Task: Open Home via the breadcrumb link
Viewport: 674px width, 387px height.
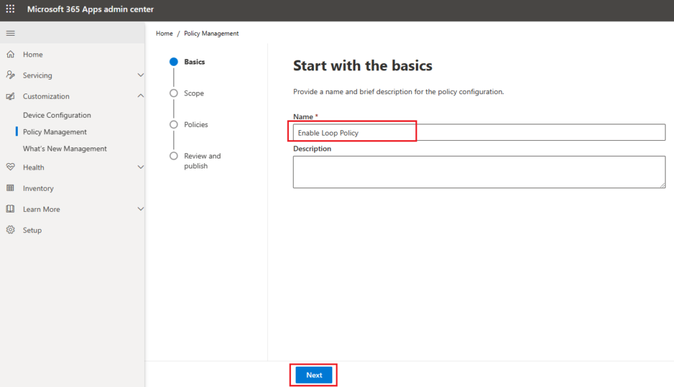Action: [x=164, y=33]
